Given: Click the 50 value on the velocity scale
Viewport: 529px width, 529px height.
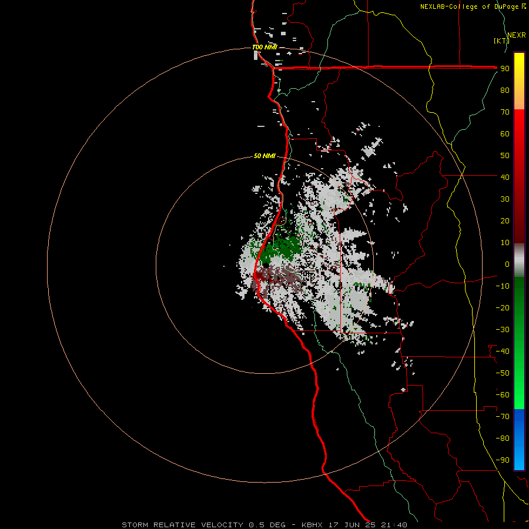Looking at the screenshot, I should coord(505,156).
